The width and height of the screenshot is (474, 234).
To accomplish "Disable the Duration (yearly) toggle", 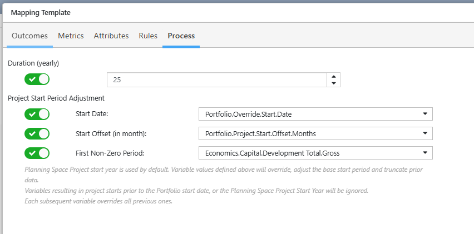I will point(37,79).
